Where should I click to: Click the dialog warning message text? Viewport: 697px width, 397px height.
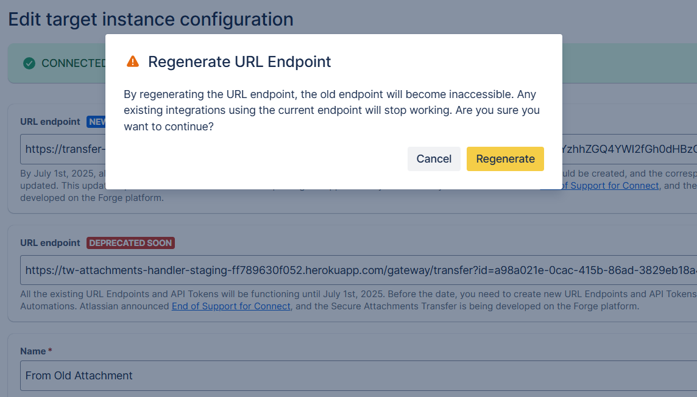pyautogui.click(x=331, y=110)
